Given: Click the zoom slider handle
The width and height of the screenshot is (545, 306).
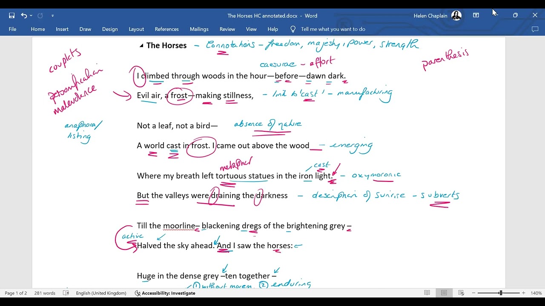Looking at the screenshot, I should [x=501, y=293].
